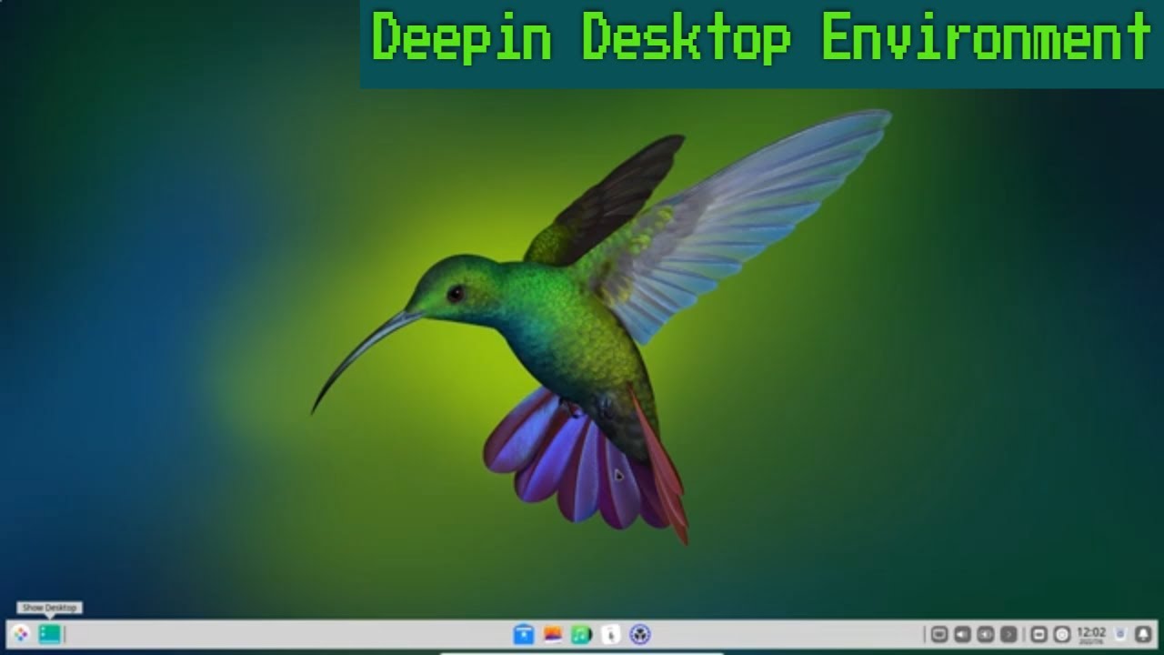1164x655 pixels.
Task: Open the white document app in dock
Action: (611, 634)
